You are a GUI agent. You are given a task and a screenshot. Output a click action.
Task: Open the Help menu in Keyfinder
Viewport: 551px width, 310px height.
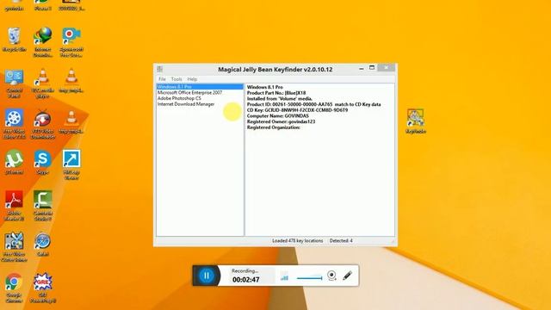[192, 79]
